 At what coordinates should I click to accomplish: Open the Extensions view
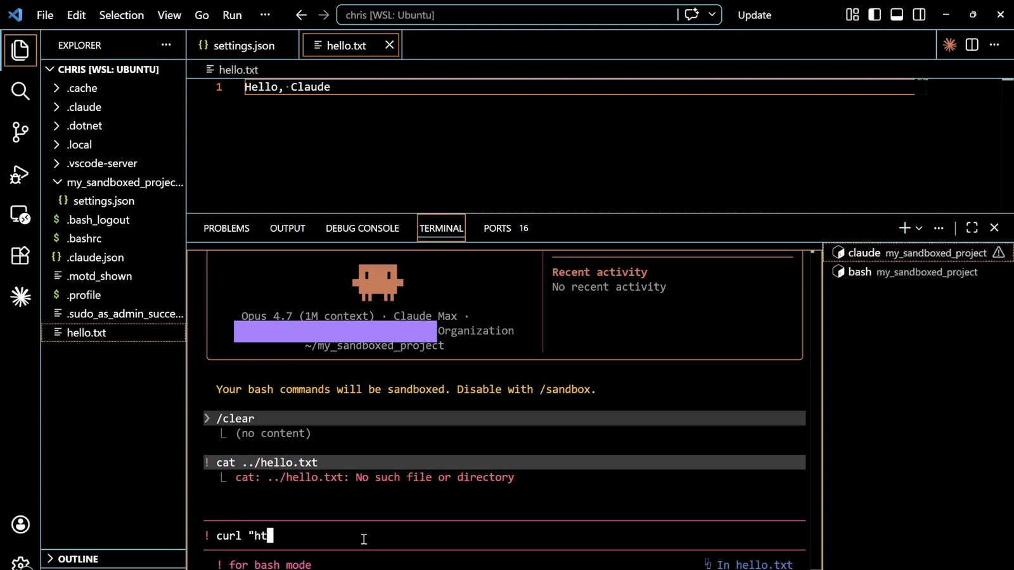pyautogui.click(x=20, y=256)
